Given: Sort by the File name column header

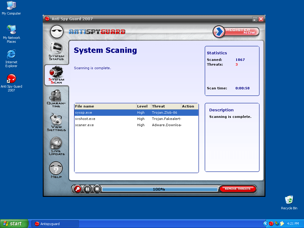Looking at the screenshot, I should pyautogui.click(x=105, y=106).
